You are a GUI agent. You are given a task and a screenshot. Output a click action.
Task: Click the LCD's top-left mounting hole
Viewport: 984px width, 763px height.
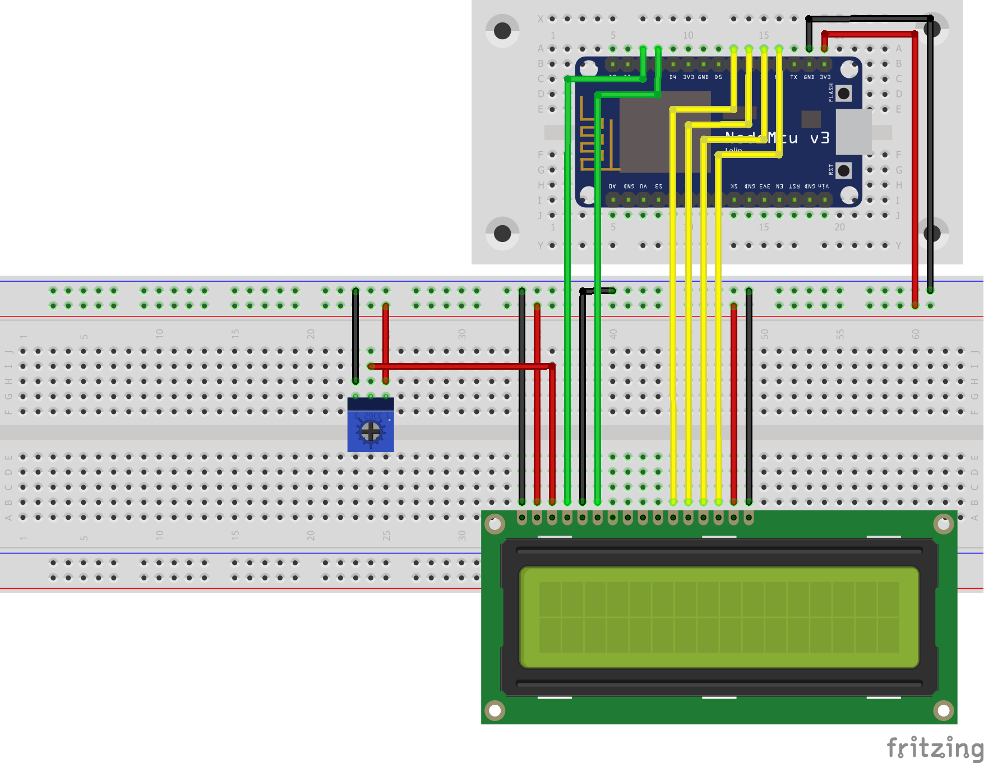(495, 524)
